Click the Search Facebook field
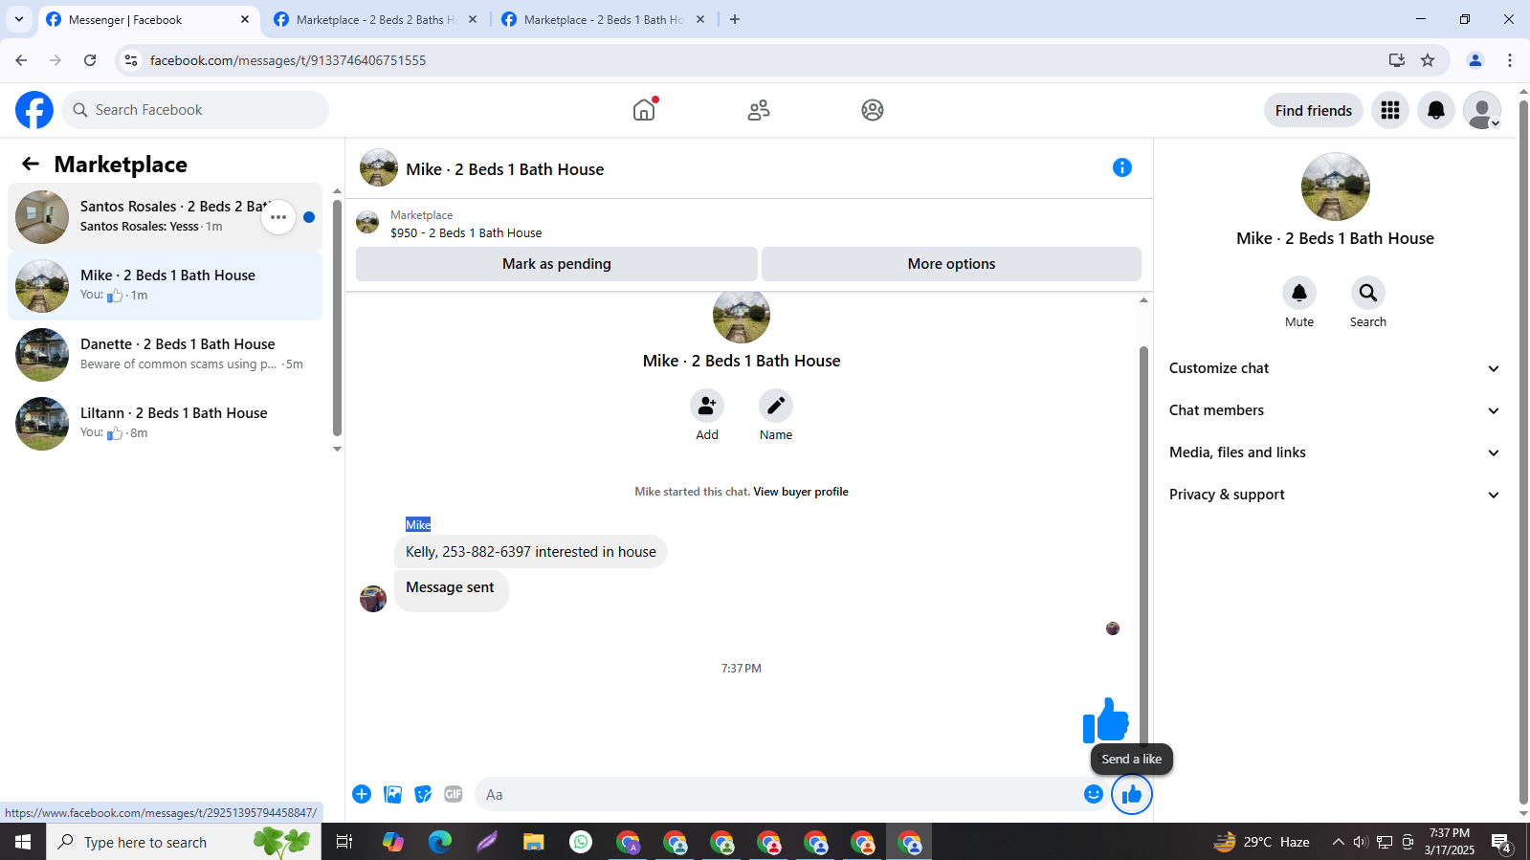 pos(195,110)
